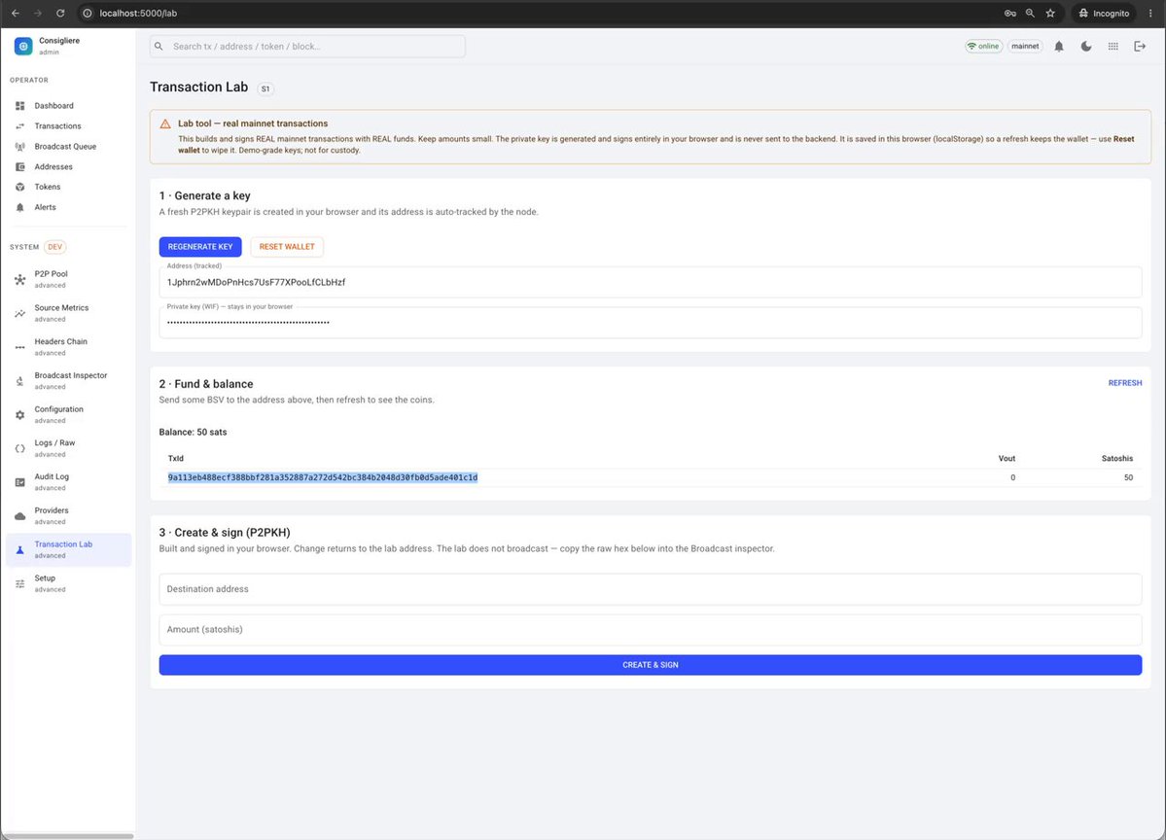Click the Alerts bell icon in sidebar

(20, 207)
